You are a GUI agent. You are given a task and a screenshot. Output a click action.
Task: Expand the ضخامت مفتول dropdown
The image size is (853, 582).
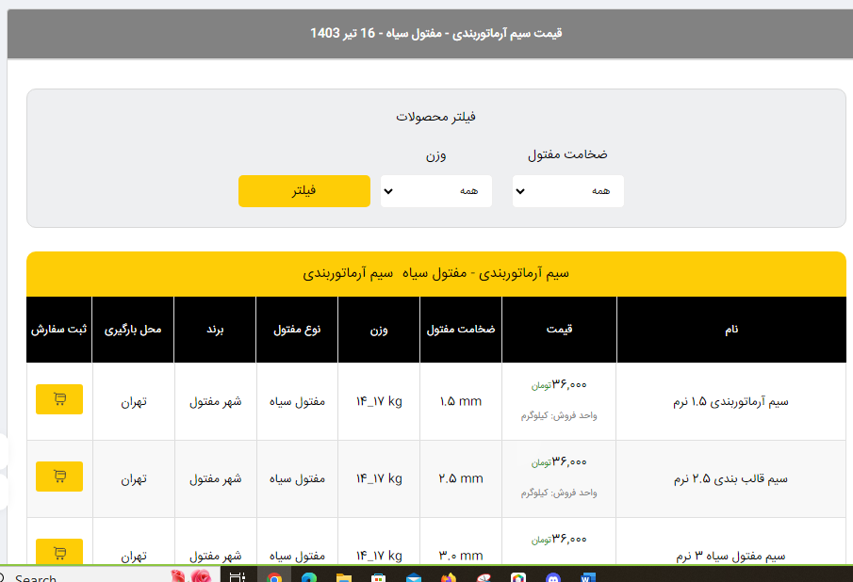(567, 191)
